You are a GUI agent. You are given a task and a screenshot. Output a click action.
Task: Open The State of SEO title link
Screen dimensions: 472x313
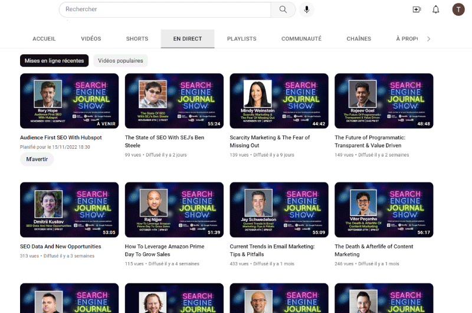tap(165, 141)
